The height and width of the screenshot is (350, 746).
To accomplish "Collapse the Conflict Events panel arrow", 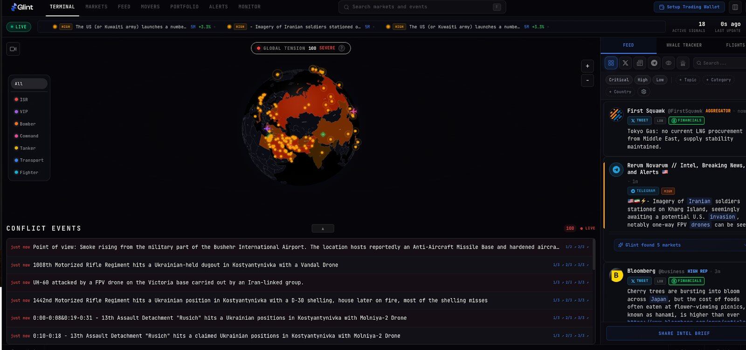I will coord(323,229).
